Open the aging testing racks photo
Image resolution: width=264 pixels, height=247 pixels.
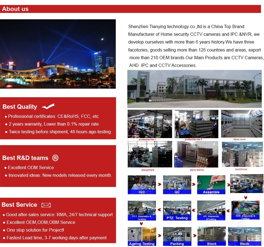(196, 154)
